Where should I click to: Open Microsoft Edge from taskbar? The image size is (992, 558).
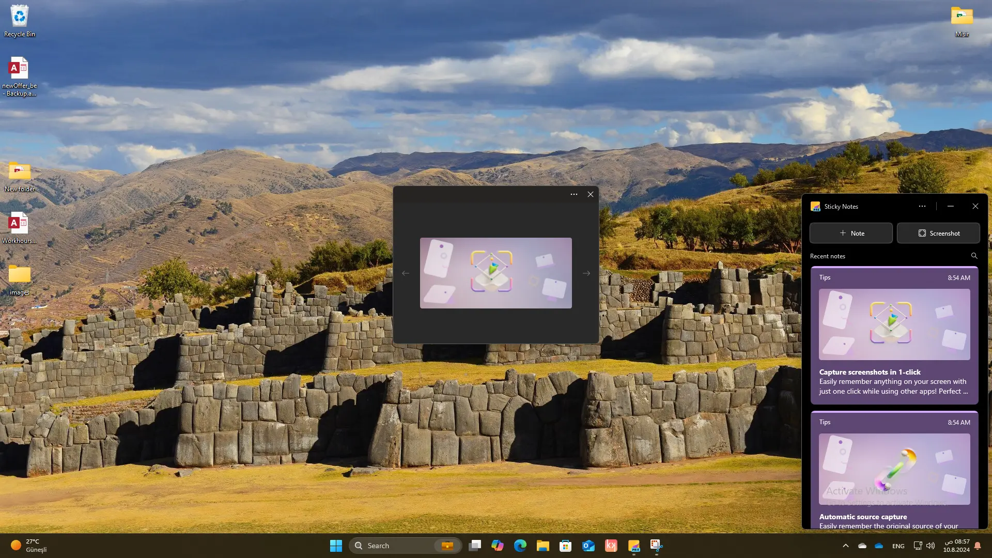click(x=520, y=546)
